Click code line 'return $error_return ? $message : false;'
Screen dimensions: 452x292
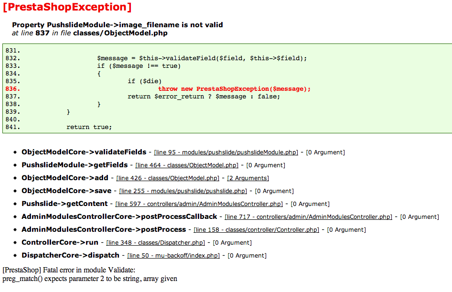[204, 97]
